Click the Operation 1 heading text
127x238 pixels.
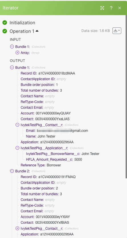22,31
